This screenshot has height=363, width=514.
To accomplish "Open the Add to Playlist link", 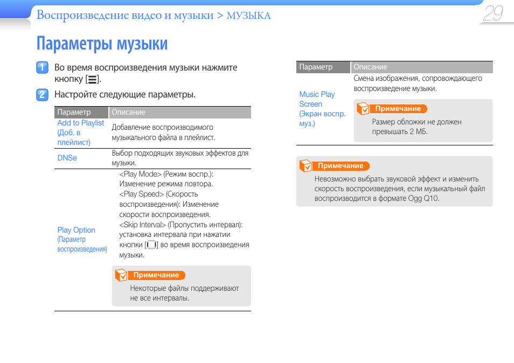I will [x=81, y=123].
